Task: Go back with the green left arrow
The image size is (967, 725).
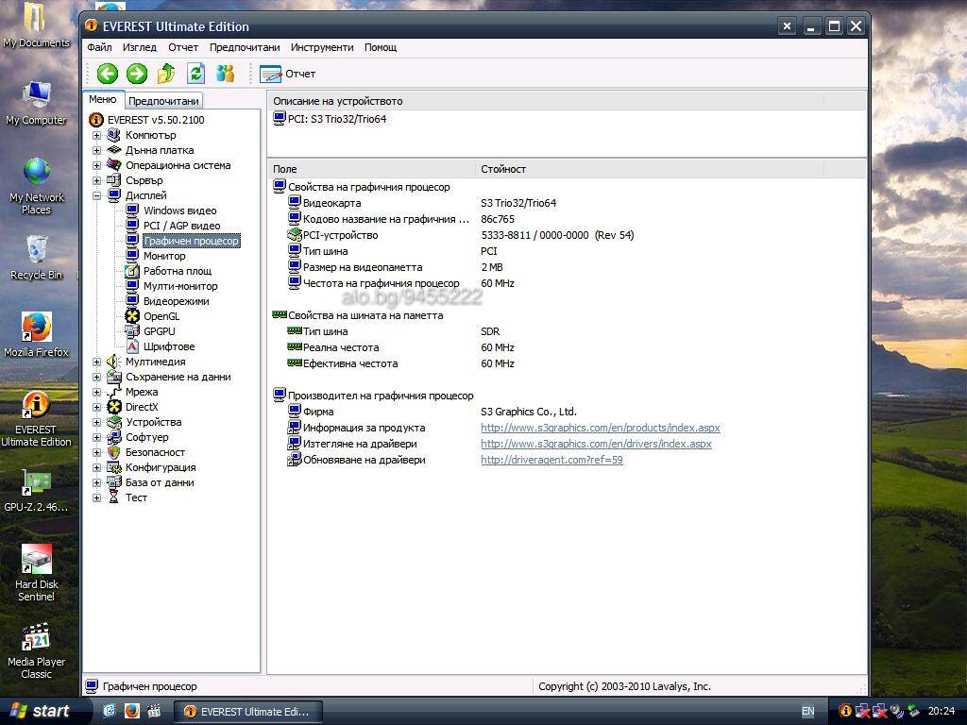Action: coord(108,74)
